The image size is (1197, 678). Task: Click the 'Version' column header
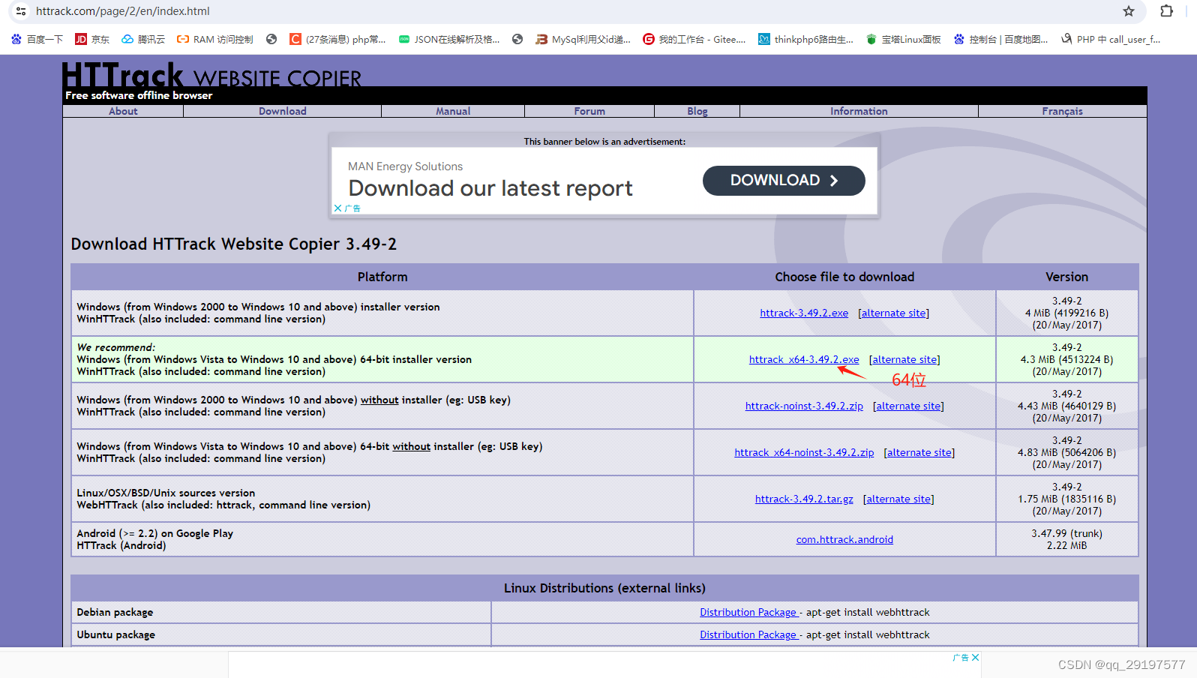coord(1066,277)
